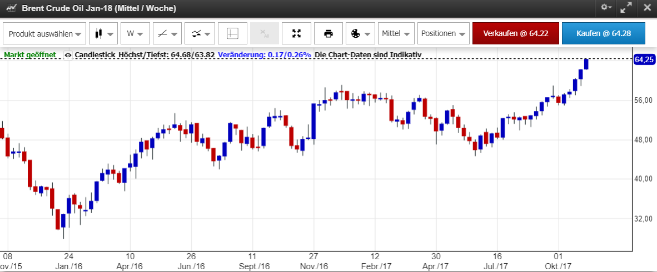Click the 64,25 current price label
The width and height of the screenshot is (657, 272).
(x=644, y=60)
